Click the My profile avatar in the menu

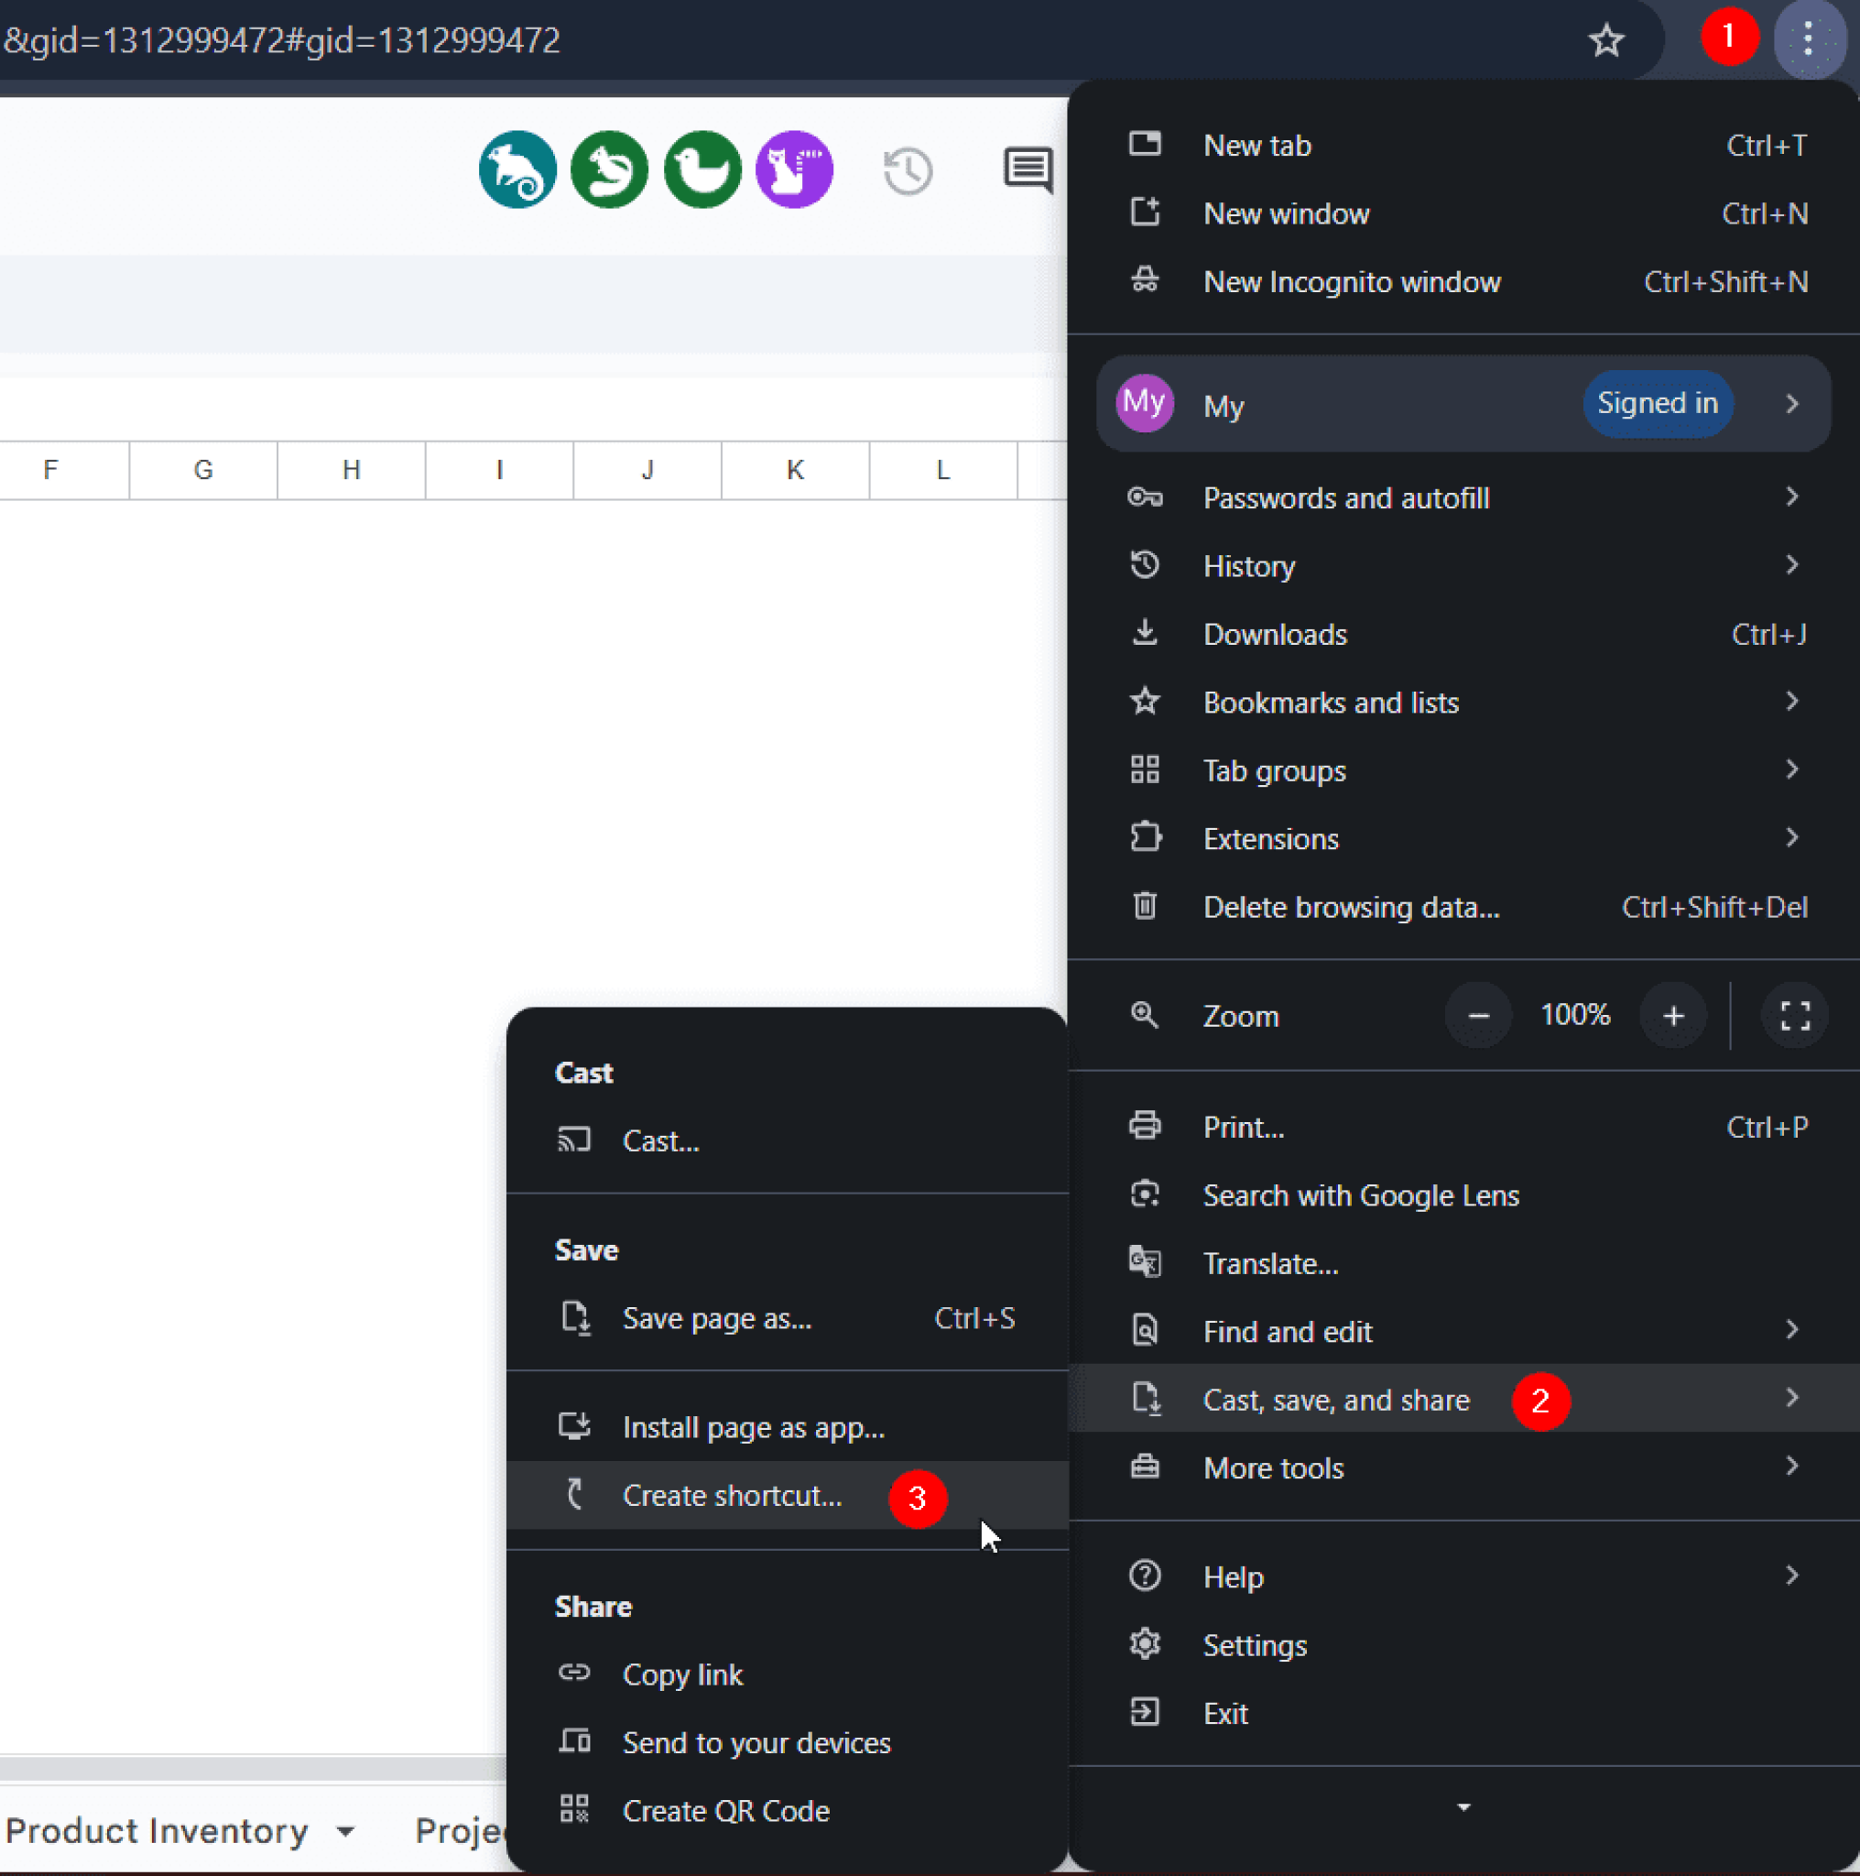pos(1145,403)
